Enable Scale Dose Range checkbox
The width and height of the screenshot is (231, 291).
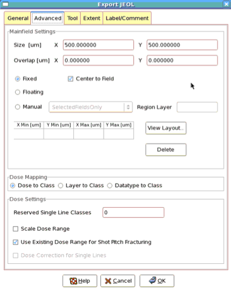click(16, 229)
